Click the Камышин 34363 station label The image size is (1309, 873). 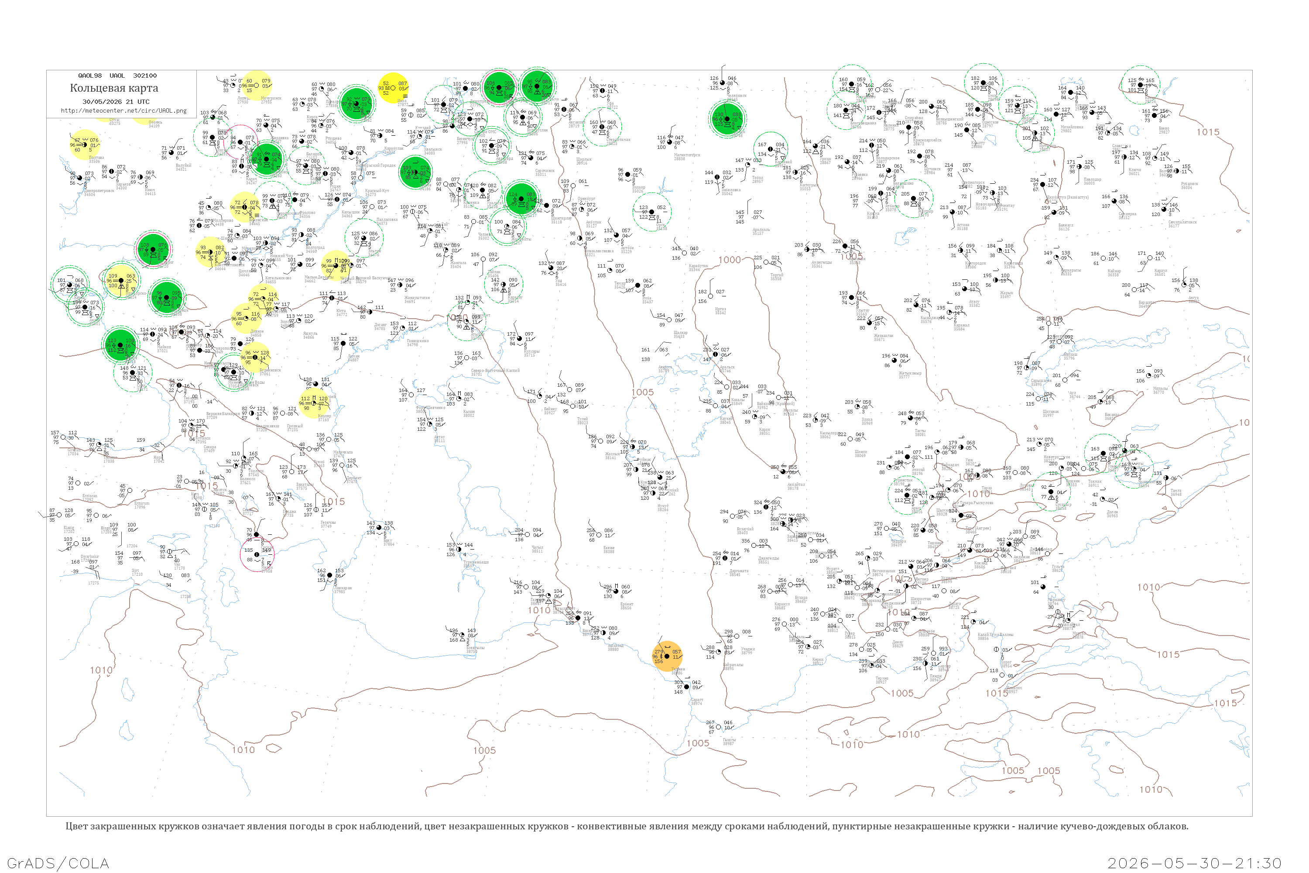[x=351, y=214]
